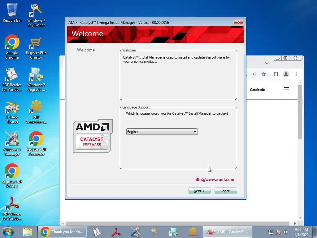Open the Windows Start menu
Image resolution: width=317 pixels, height=238 pixels.
pos(8,232)
